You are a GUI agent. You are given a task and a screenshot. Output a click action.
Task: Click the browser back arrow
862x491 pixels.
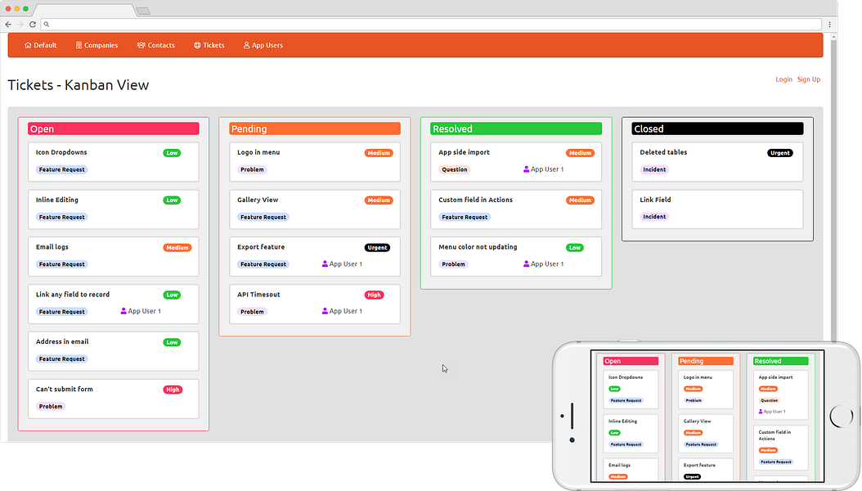pos(8,25)
